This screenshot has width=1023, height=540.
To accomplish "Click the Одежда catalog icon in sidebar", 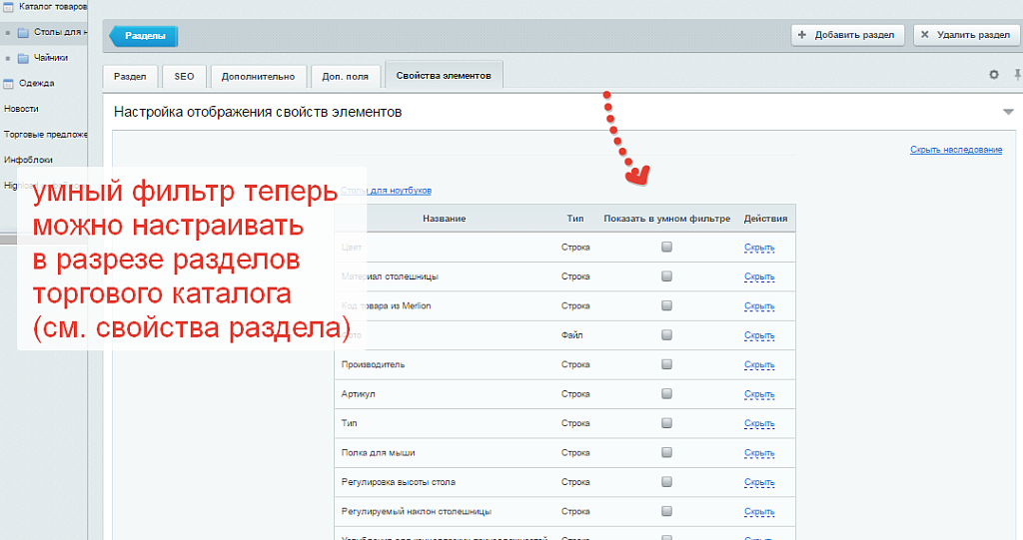I will 9,84.
